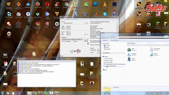Open the Freemake Video Converter desktop icon
This screenshot has height=95, width=169.
point(57,15)
